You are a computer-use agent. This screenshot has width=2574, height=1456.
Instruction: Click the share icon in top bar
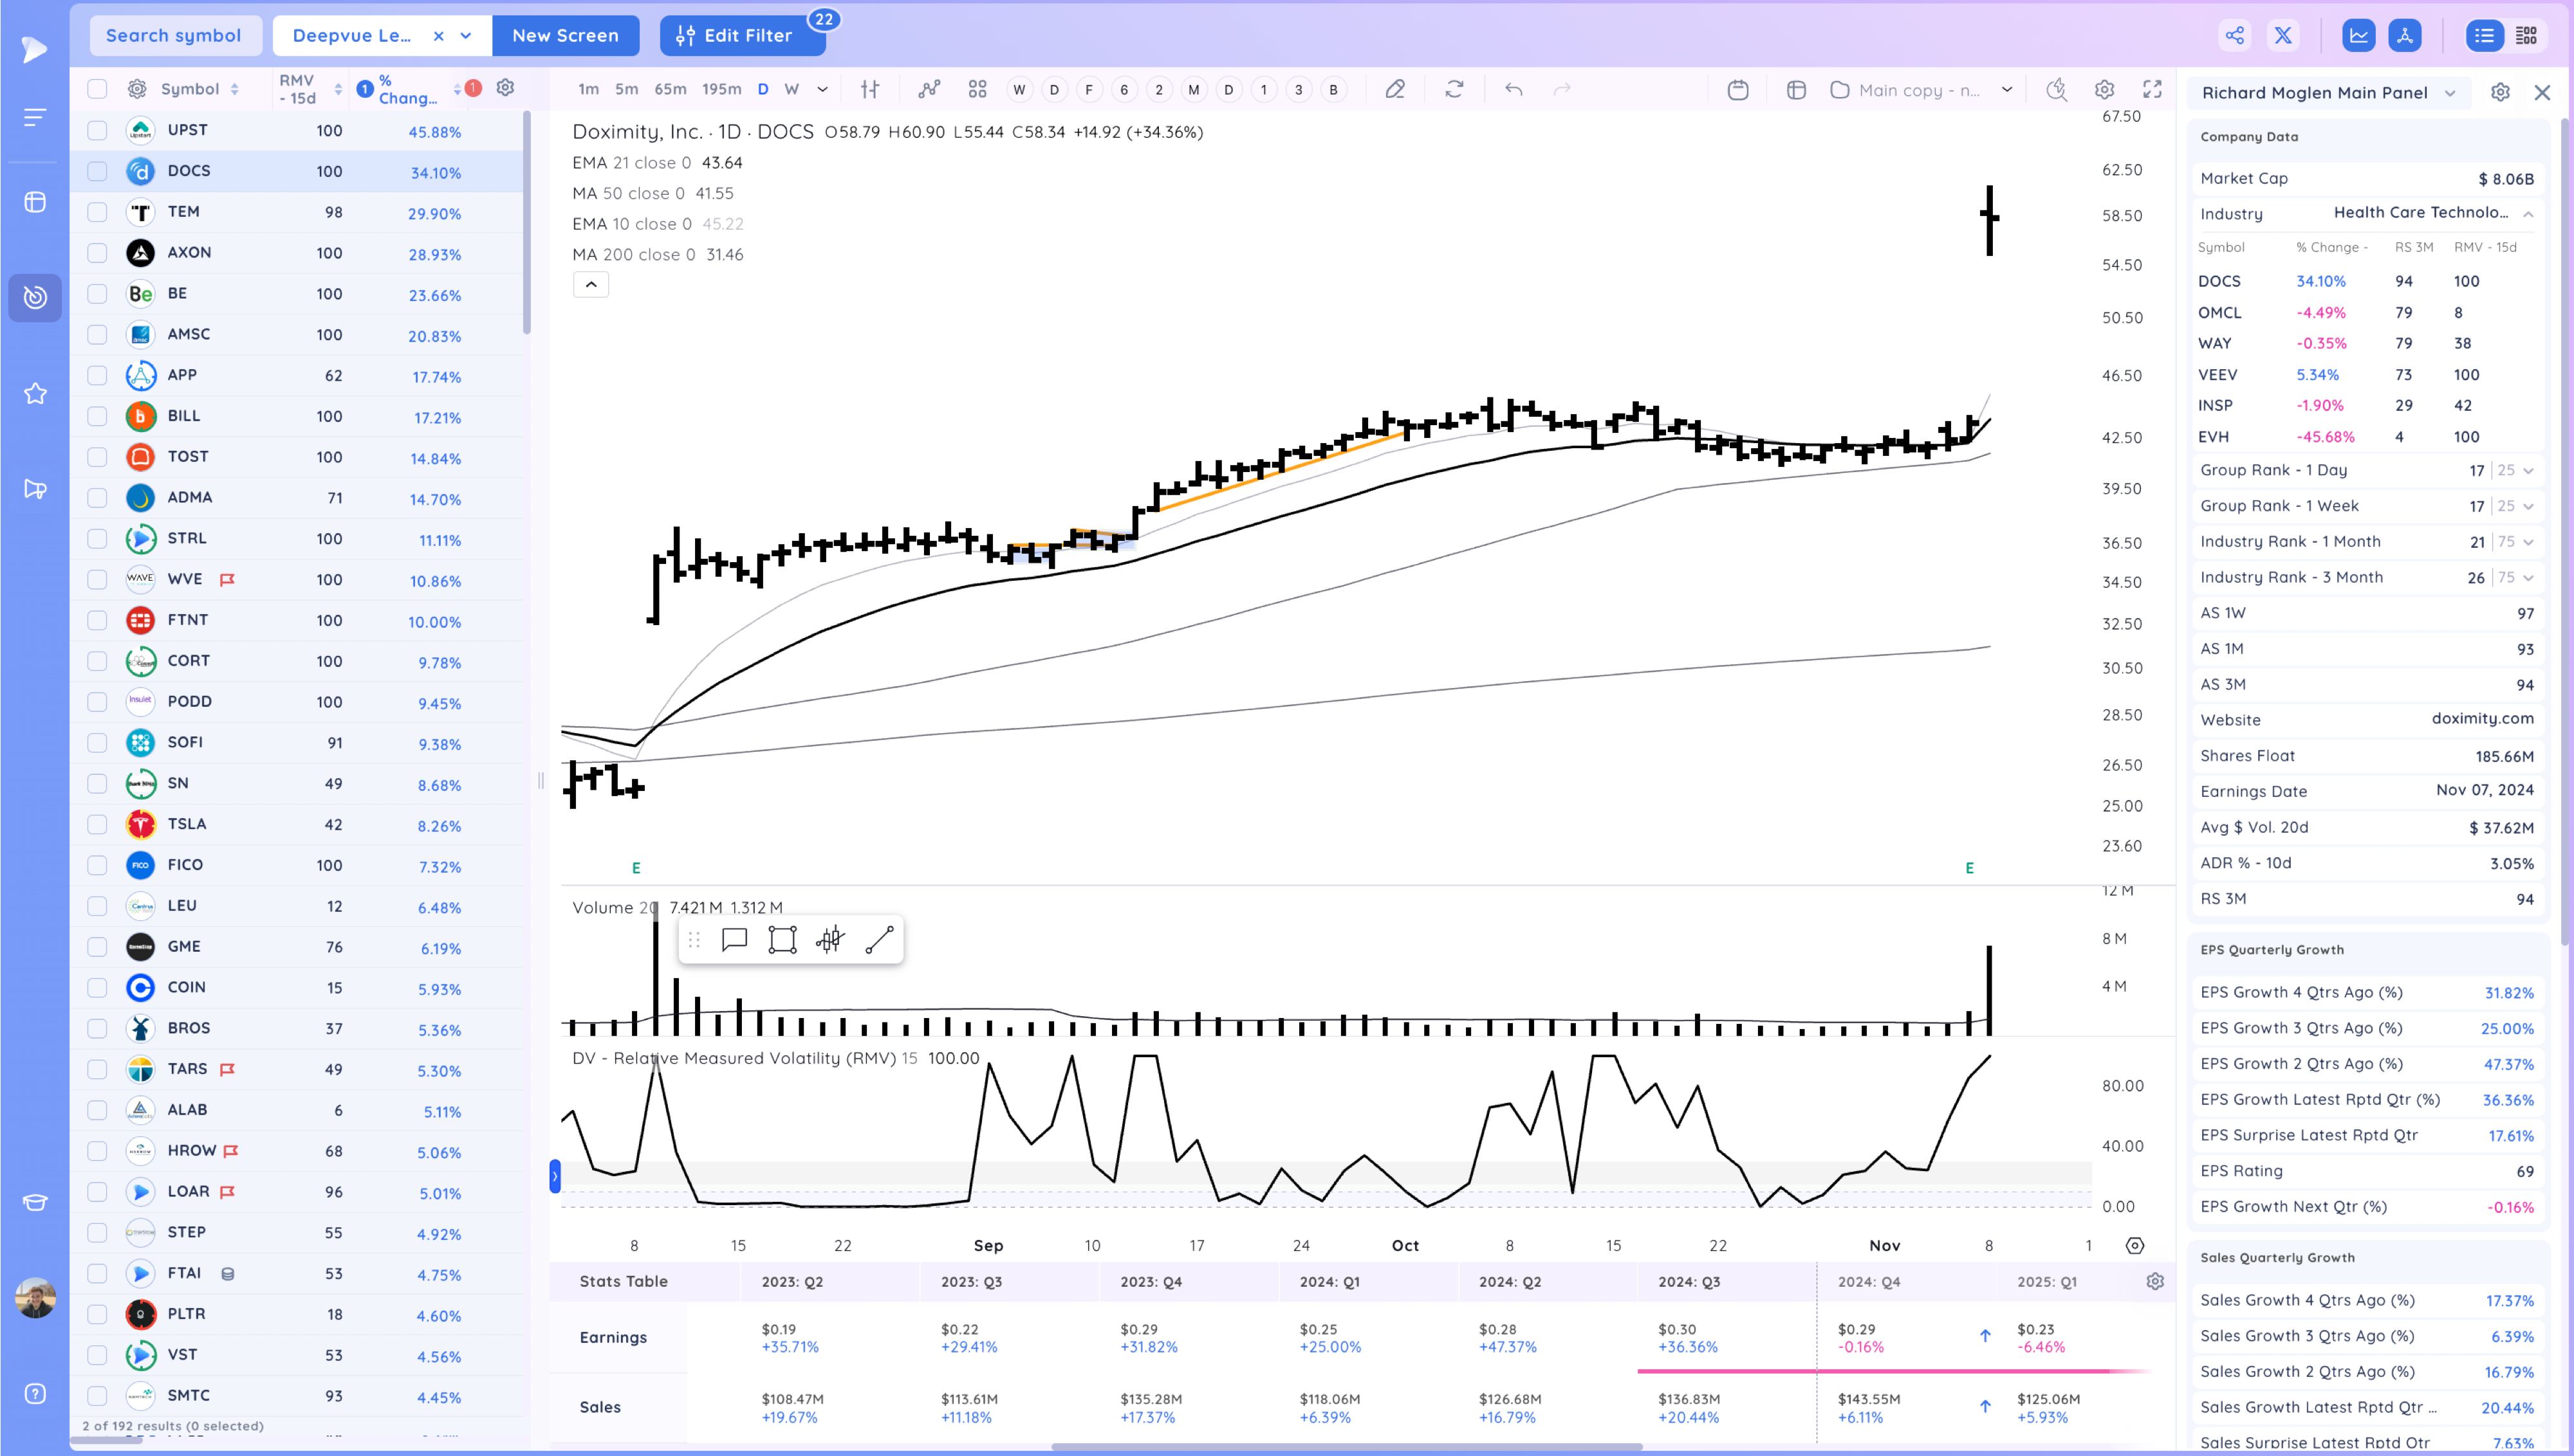click(2234, 36)
